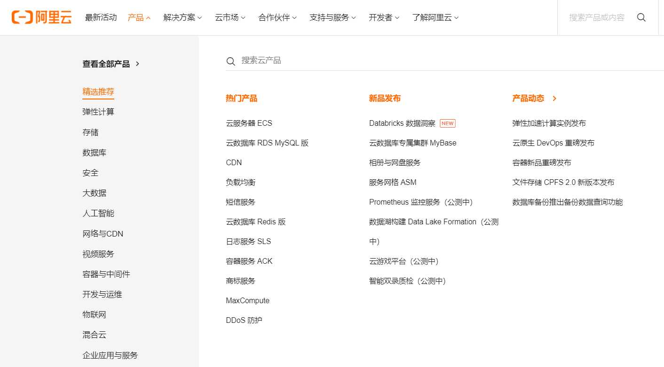Open 云数据库专属集群 MyBase link
This screenshot has width=664, height=367.
point(413,143)
